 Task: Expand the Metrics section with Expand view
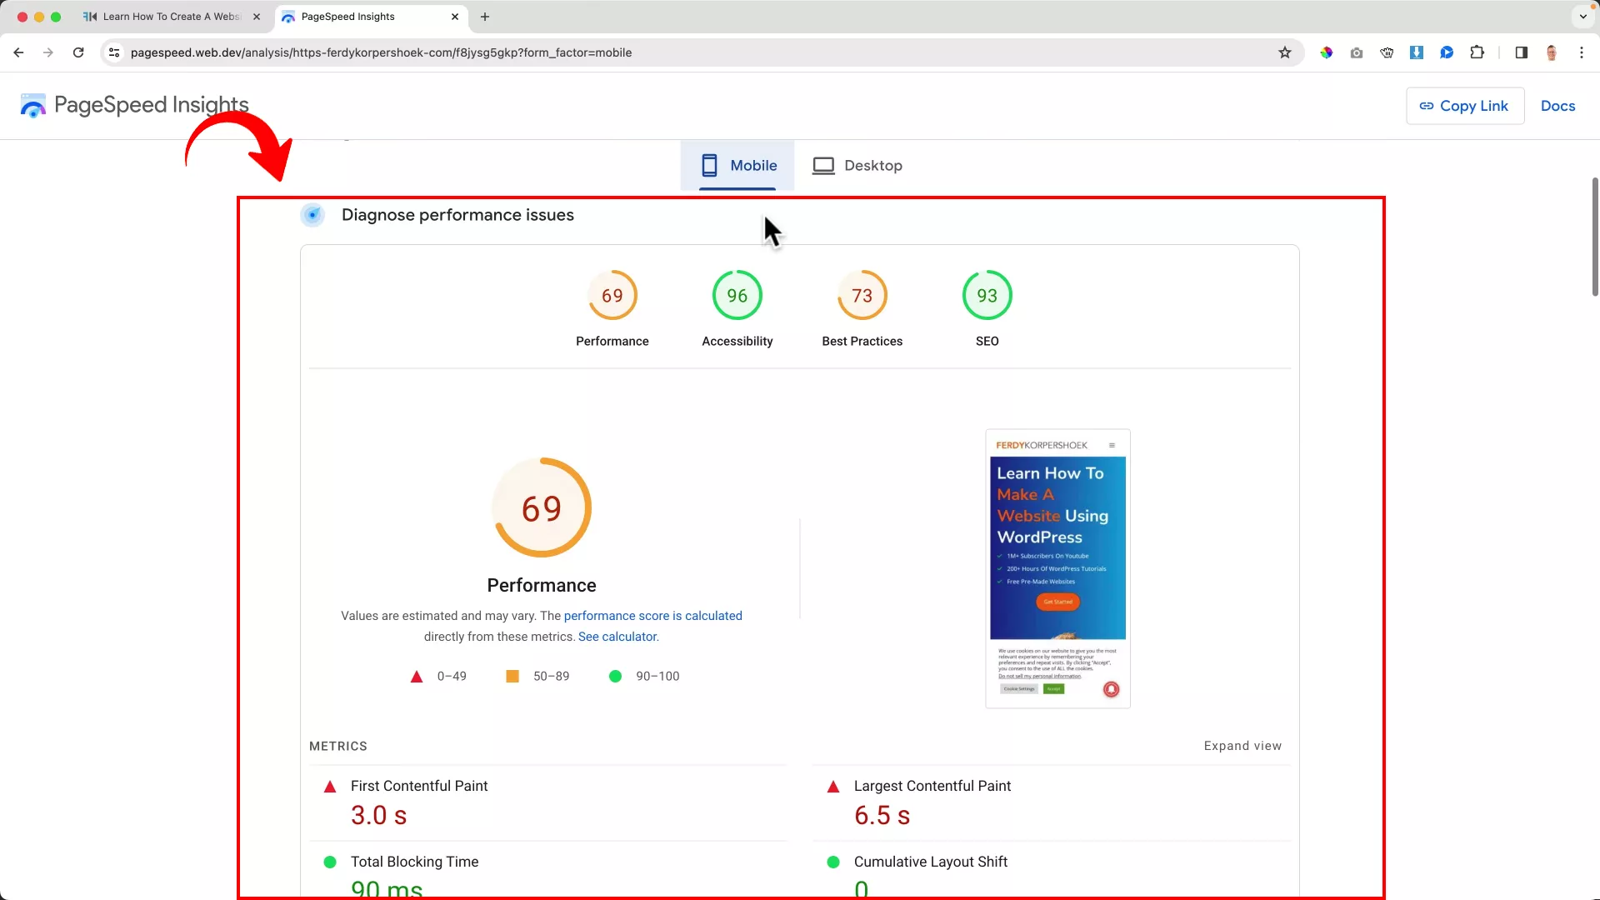1242,746
